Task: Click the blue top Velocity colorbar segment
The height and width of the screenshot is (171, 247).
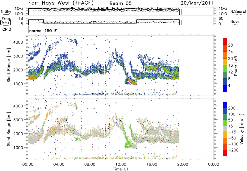Action: coord(225,105)
